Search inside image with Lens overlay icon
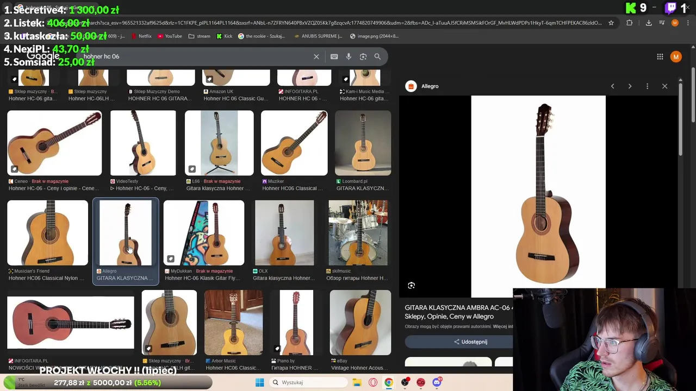Screen dimensions: 696x391 pyautogui.click(x=411, y=286)
